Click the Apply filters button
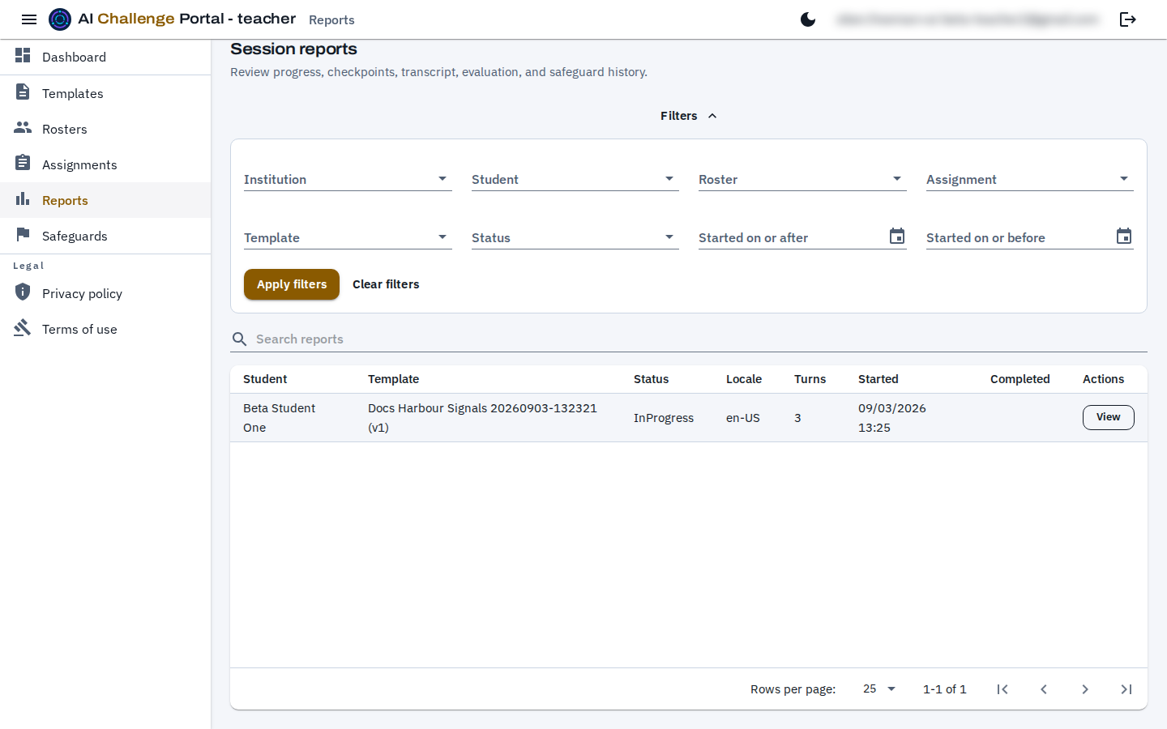 tap(292, 284)
